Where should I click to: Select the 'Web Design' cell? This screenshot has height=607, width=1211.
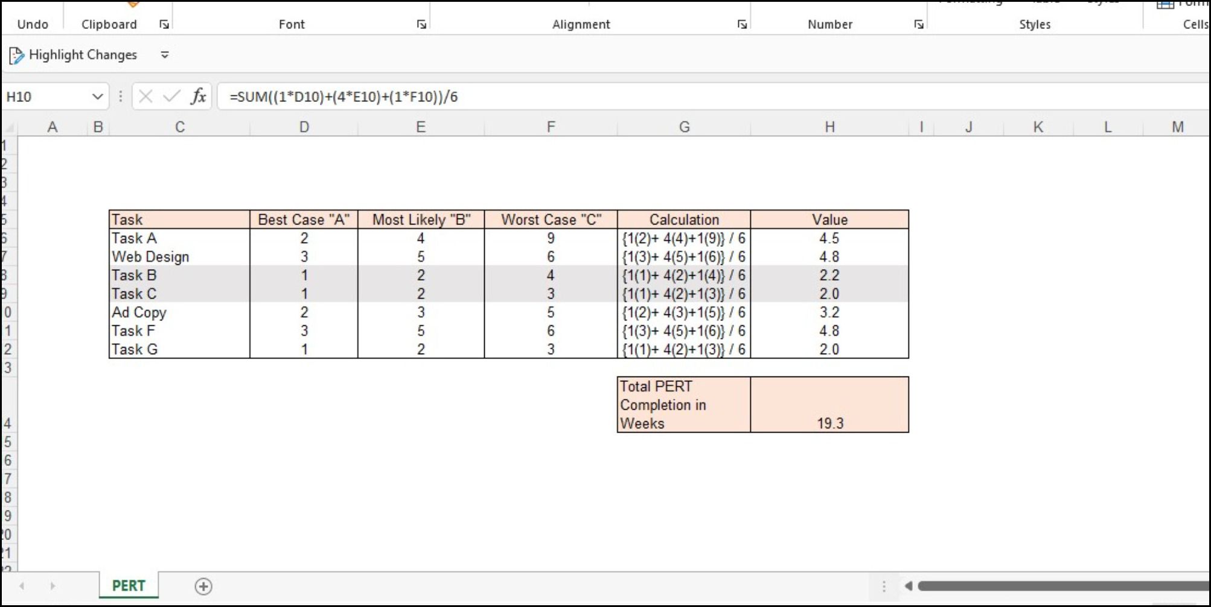tap(179, 257)
